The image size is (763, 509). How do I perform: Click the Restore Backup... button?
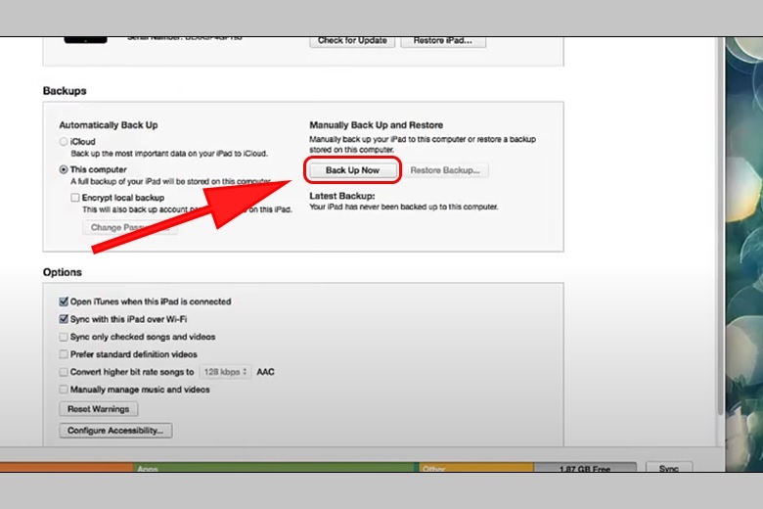coord(445,170)
